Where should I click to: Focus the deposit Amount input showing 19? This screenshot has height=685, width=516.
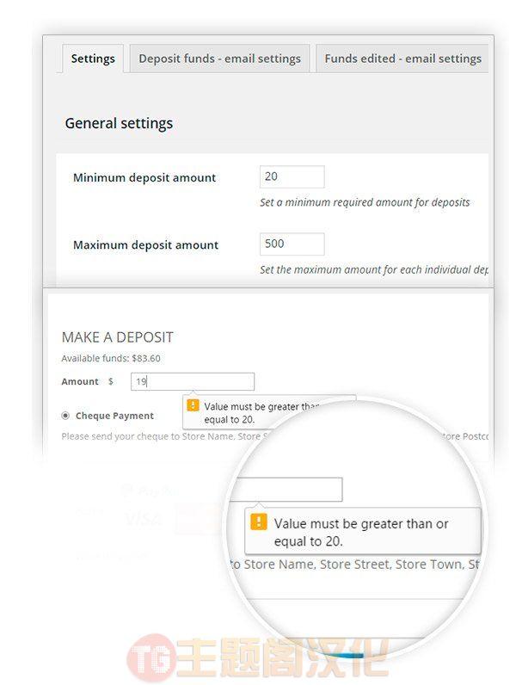point(193,381)
